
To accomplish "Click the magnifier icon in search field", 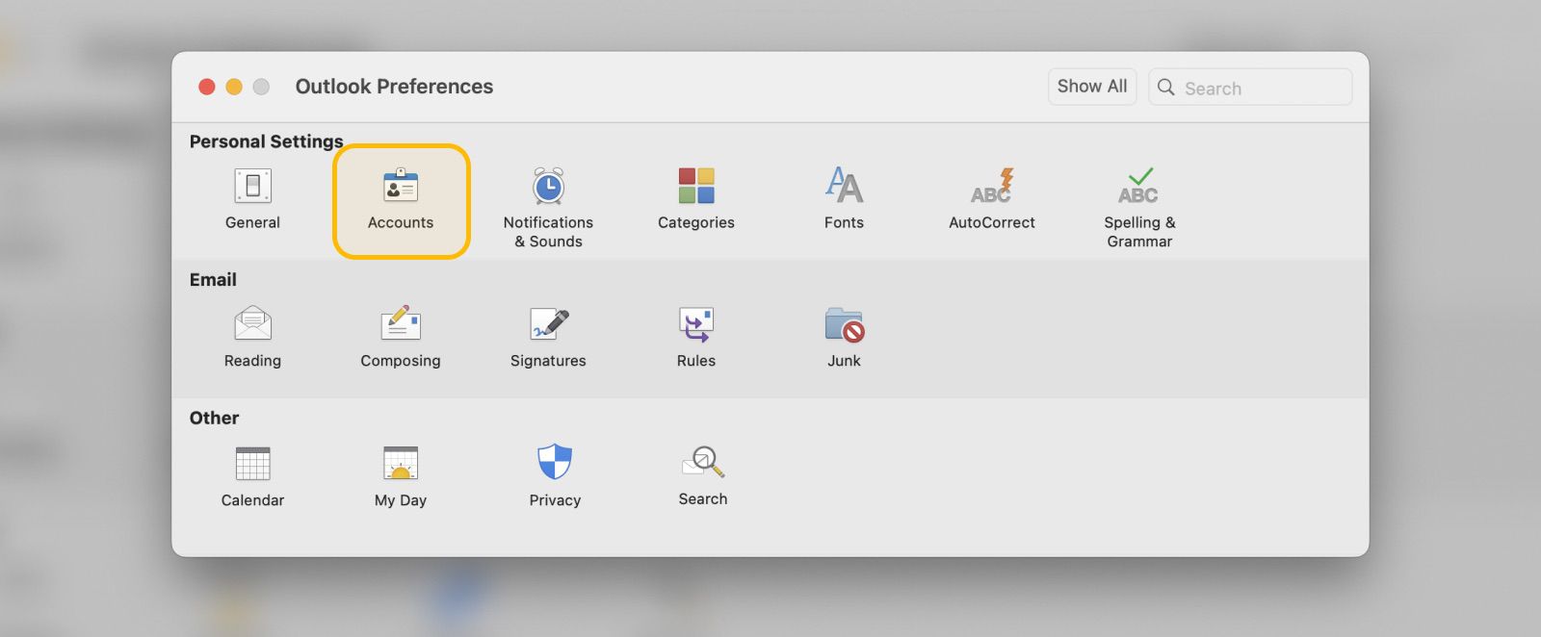I will (x=1165, y=88).
